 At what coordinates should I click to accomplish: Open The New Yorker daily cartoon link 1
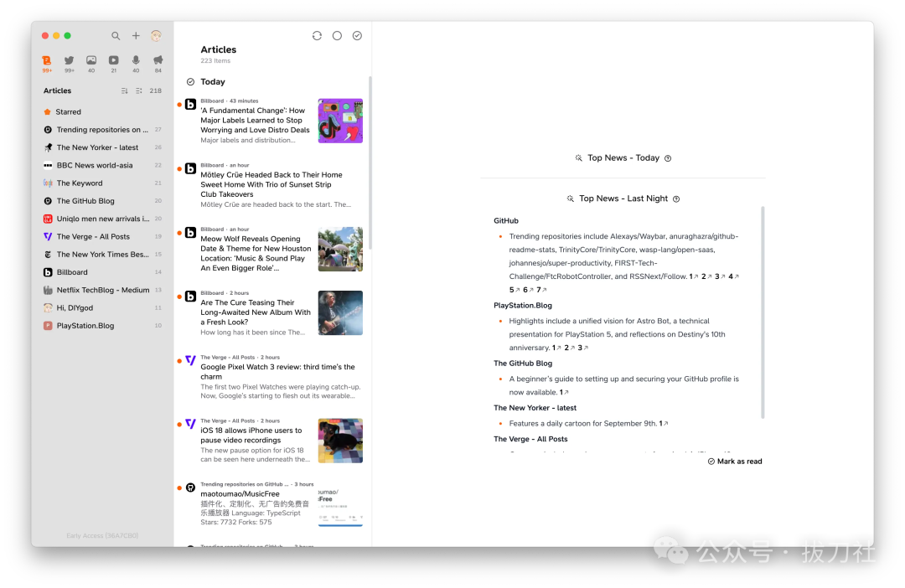point(664,424)
